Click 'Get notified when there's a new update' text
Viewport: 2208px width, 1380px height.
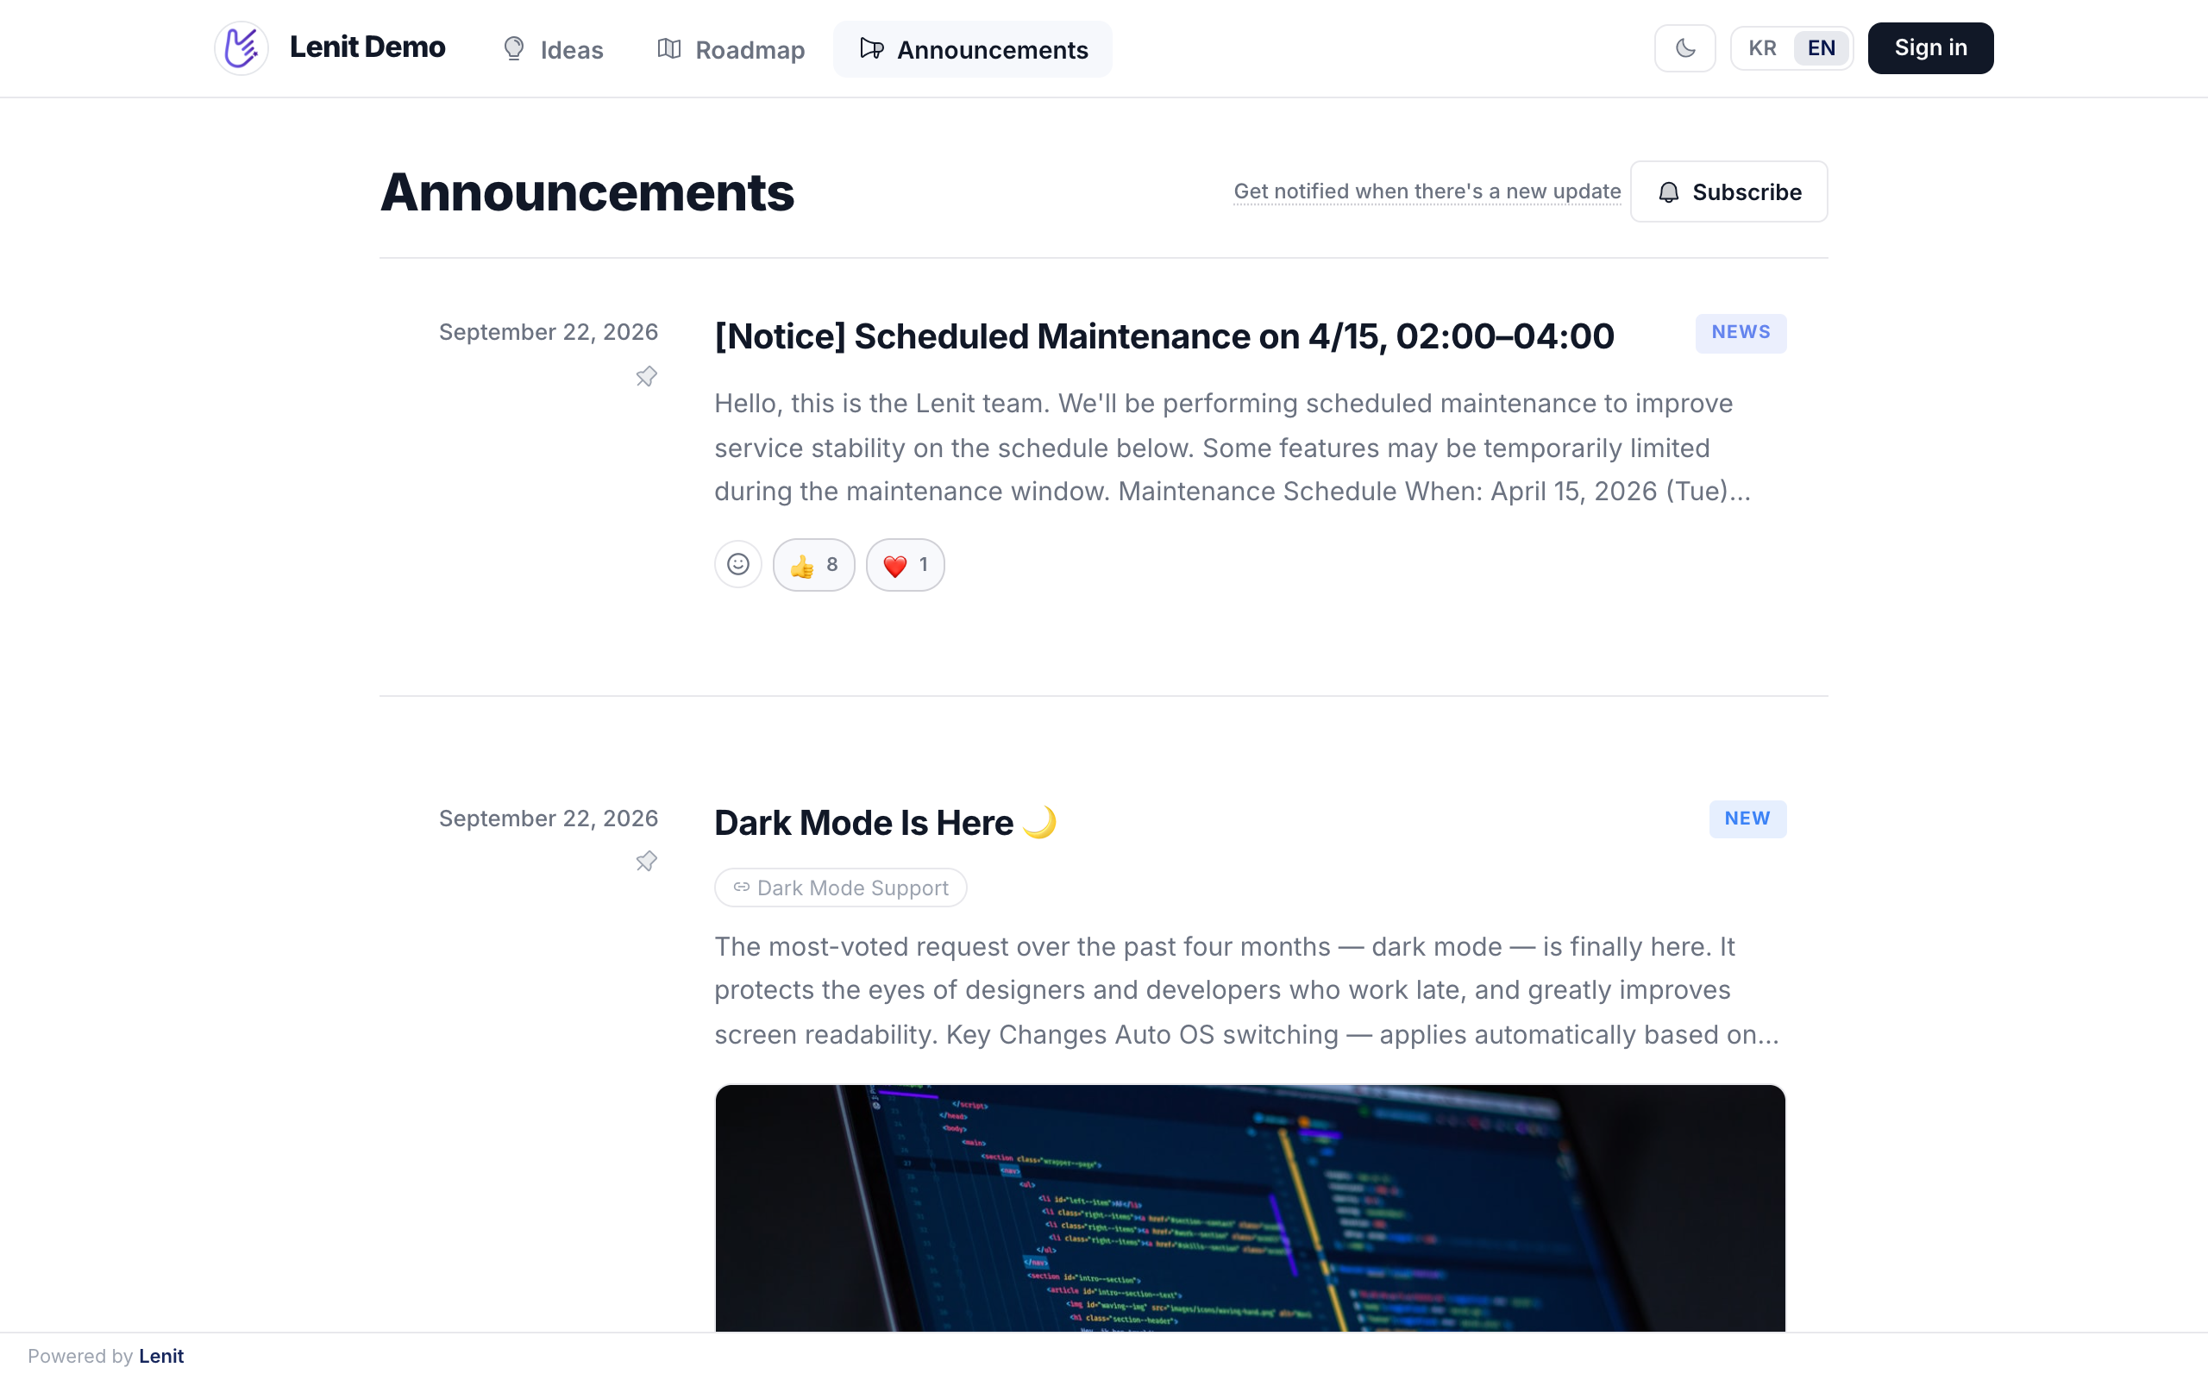point(1427,191)
